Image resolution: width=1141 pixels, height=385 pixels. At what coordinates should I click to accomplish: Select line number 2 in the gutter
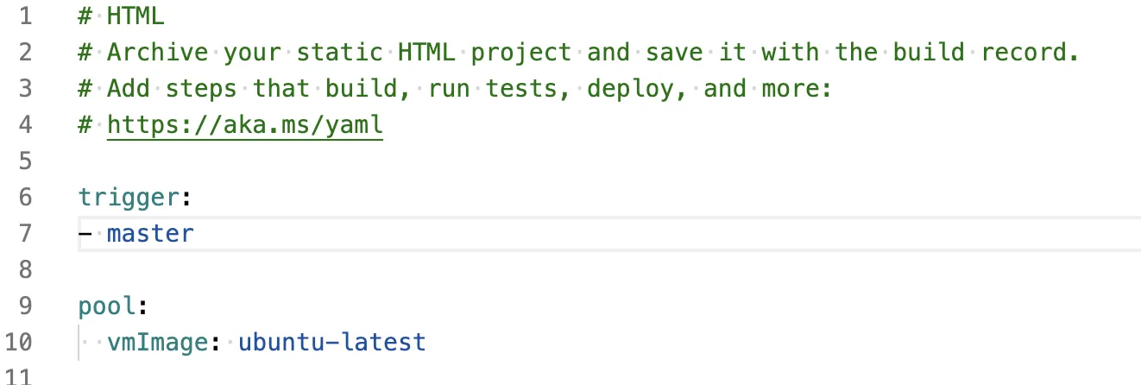[x=24, y=53]
